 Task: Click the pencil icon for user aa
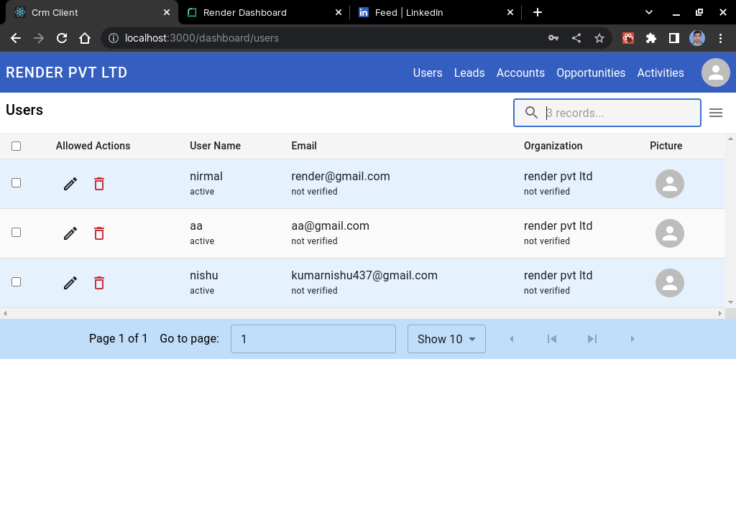click(x=70, y=233)
